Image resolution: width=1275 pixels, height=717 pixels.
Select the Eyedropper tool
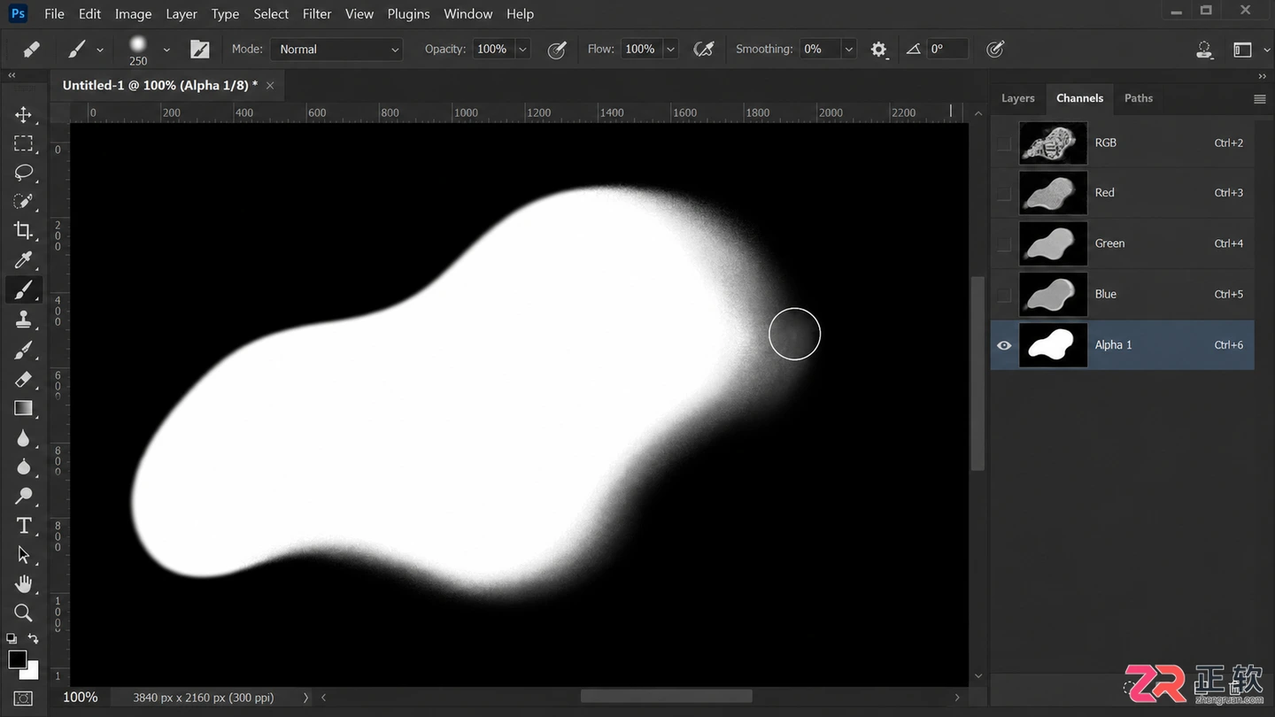[24, 259]
